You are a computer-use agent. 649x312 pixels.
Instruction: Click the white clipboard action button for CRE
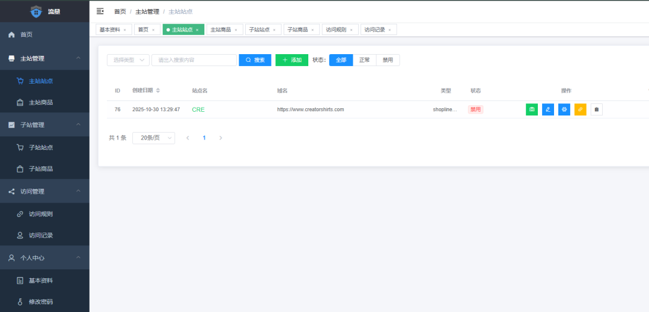tap(597, 109)
